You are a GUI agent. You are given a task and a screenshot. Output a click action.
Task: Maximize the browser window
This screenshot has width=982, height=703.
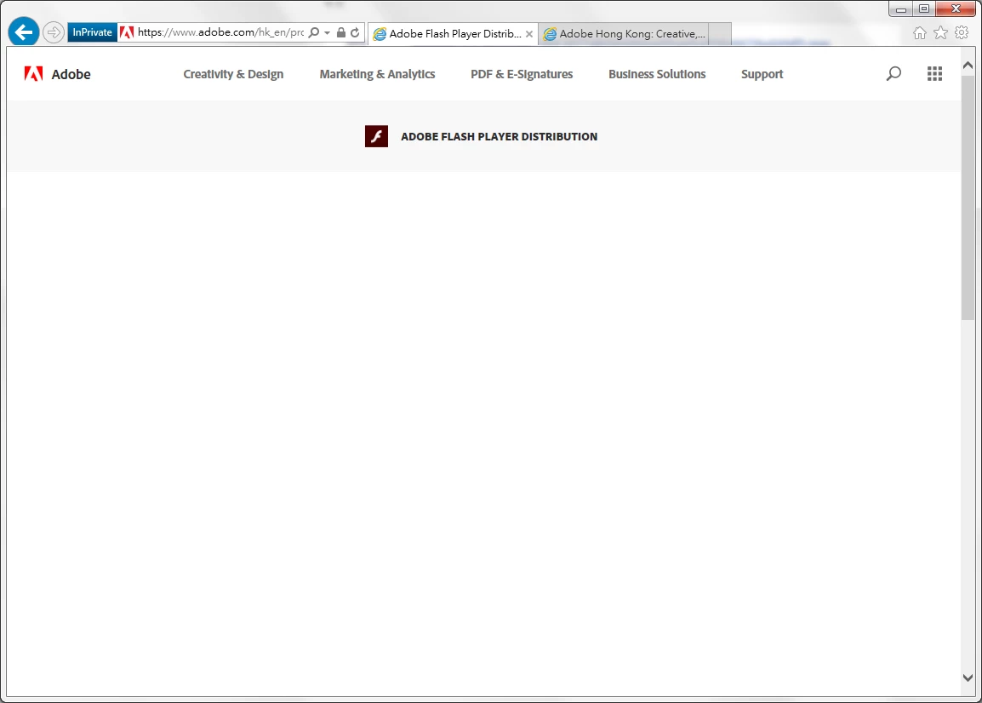tap(924, 9)
